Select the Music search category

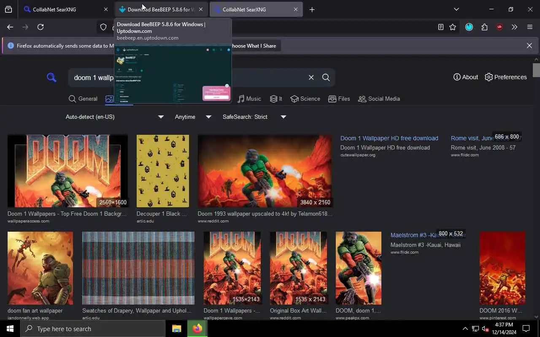pyautogui.click(x=249, y=99)
